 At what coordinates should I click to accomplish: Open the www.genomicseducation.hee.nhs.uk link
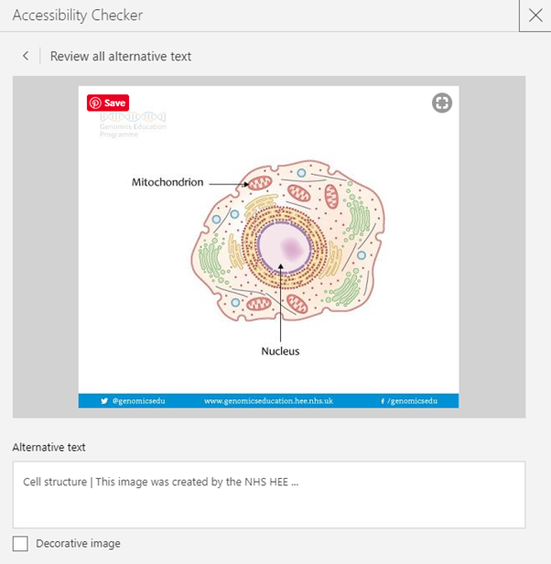click(x=268, y=401)
